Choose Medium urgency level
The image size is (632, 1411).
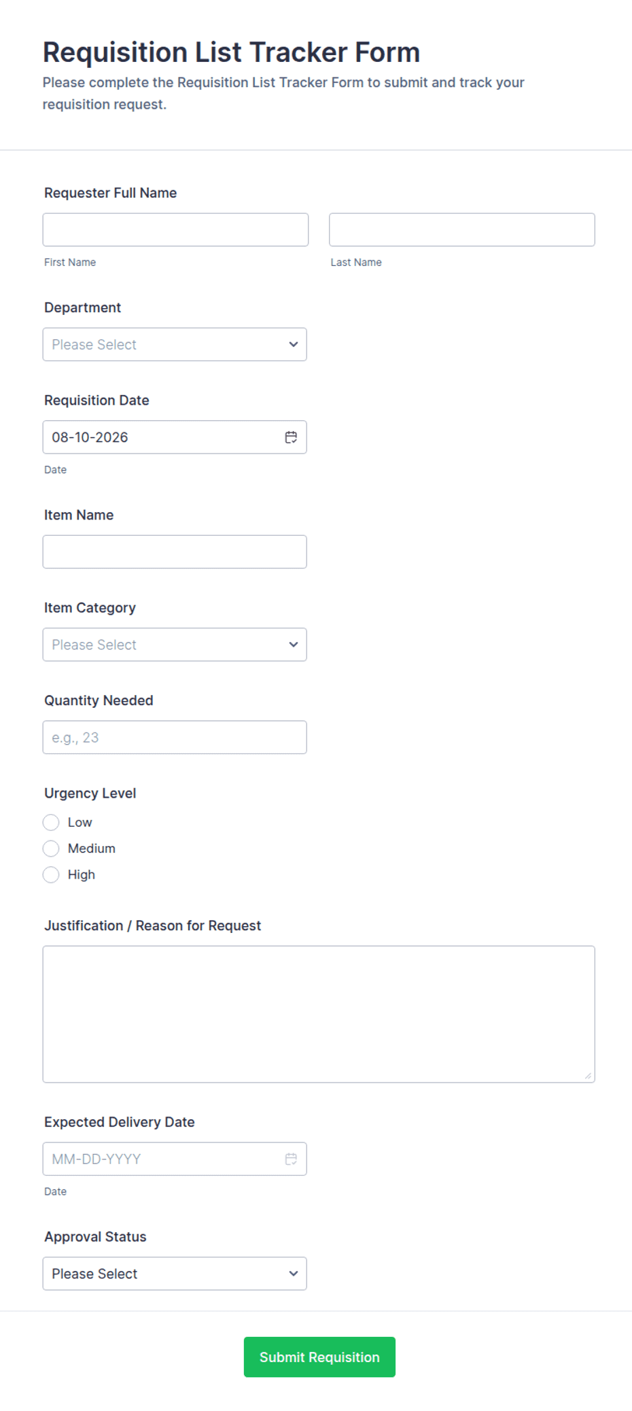point(51,849)
